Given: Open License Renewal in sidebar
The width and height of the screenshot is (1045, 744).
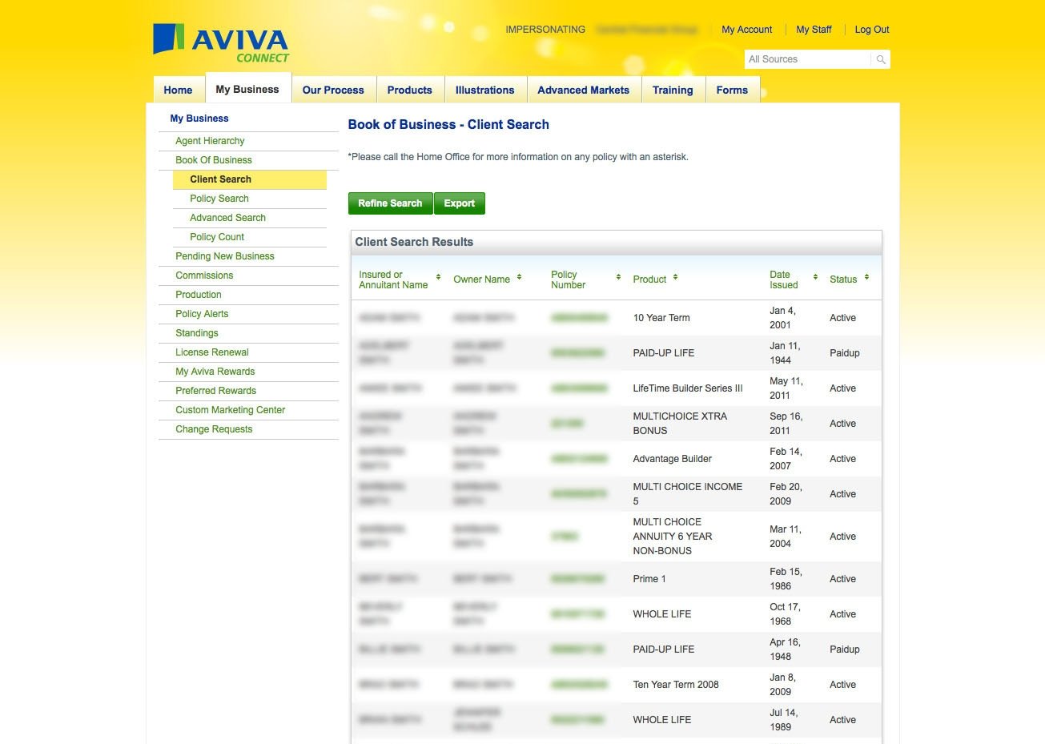Looking at the screenshot, I should point(212,352).
